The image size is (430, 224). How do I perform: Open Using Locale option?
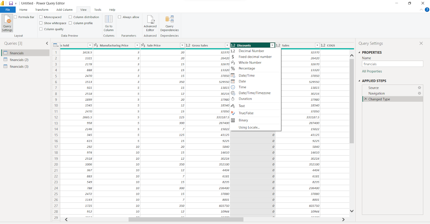(256, 127)
